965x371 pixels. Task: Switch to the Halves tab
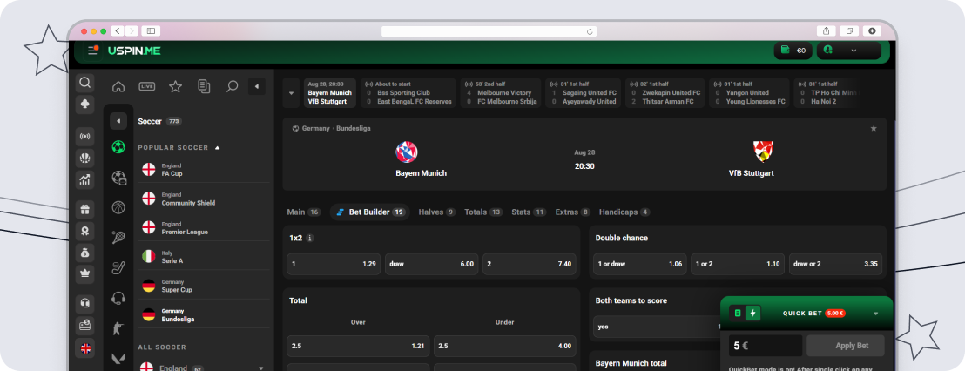click(x=436, y=212)
